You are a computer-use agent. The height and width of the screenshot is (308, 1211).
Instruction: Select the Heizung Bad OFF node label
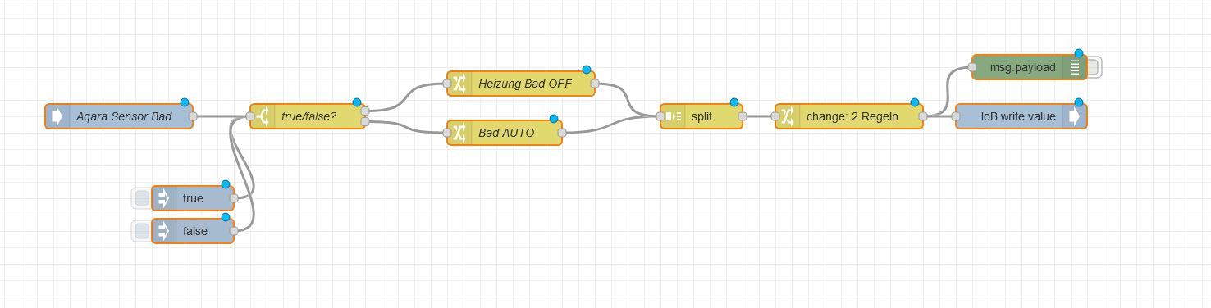[x=525, y=84]
